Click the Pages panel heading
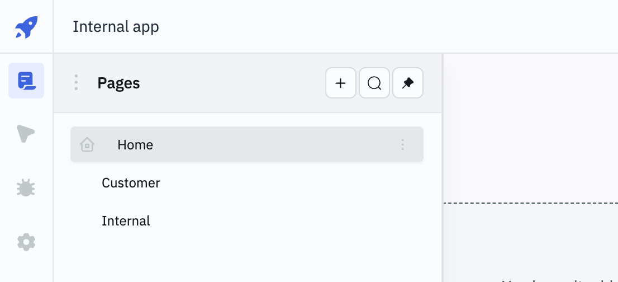The width and height of the screenshot is (618, 282). click(118, 83)
